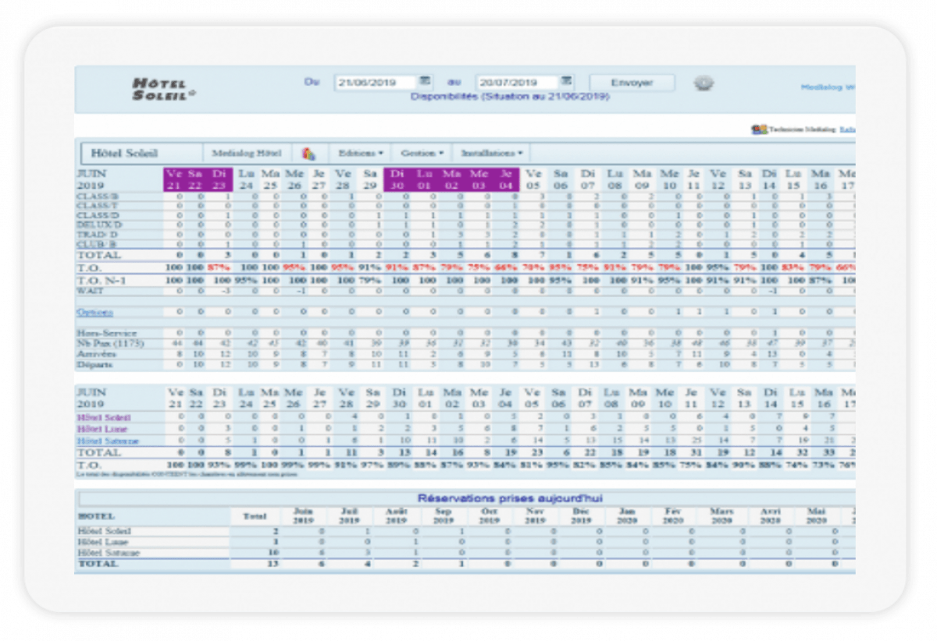937x641 pixels.
Task: Click the colorful chart icon in toolbar
Action: tap(309, 154)
